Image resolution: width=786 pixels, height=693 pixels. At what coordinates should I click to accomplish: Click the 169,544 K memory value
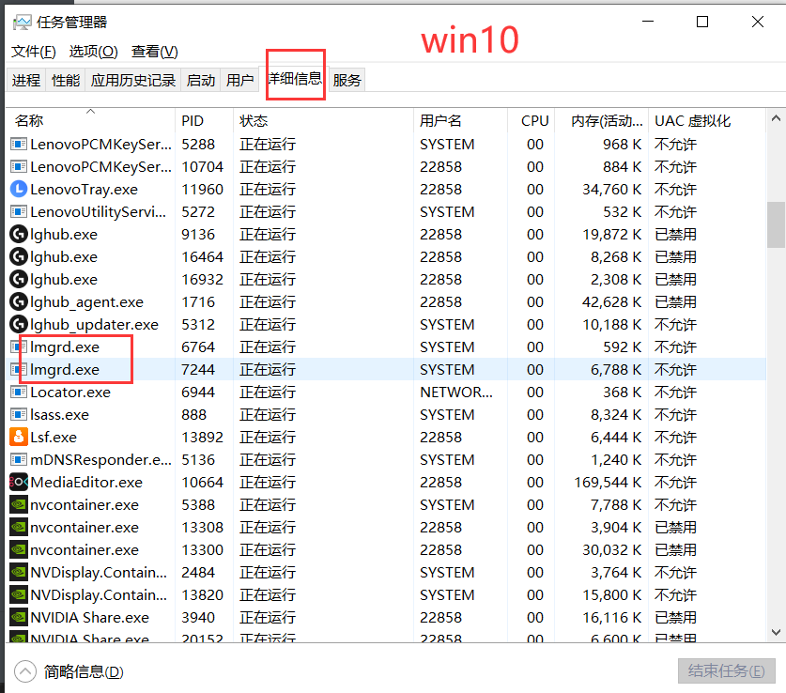(608, 482)
